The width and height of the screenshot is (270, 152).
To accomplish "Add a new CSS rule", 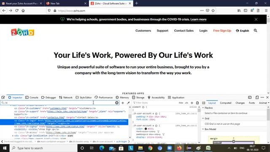I will pyautogui.click(x=192, y=103).
